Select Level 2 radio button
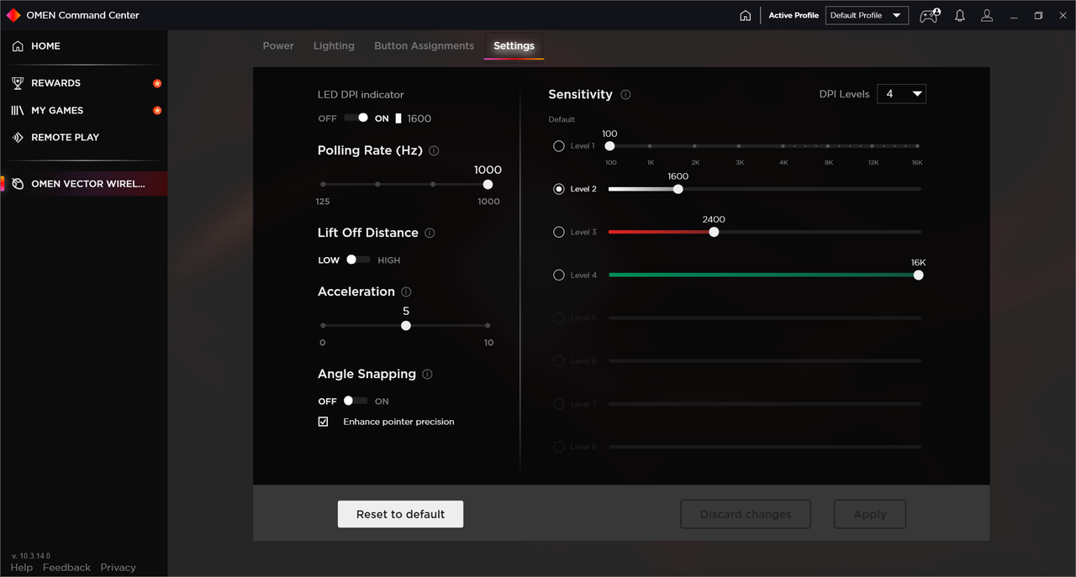Viewport: 1076px width, 577px height. (x=559, y=189)
